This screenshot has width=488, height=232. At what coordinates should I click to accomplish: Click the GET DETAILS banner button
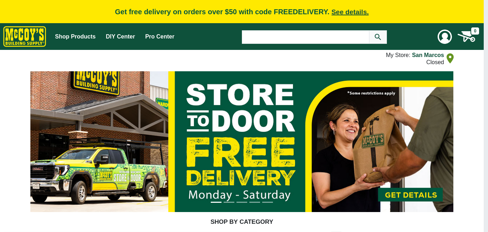(410, 195)
